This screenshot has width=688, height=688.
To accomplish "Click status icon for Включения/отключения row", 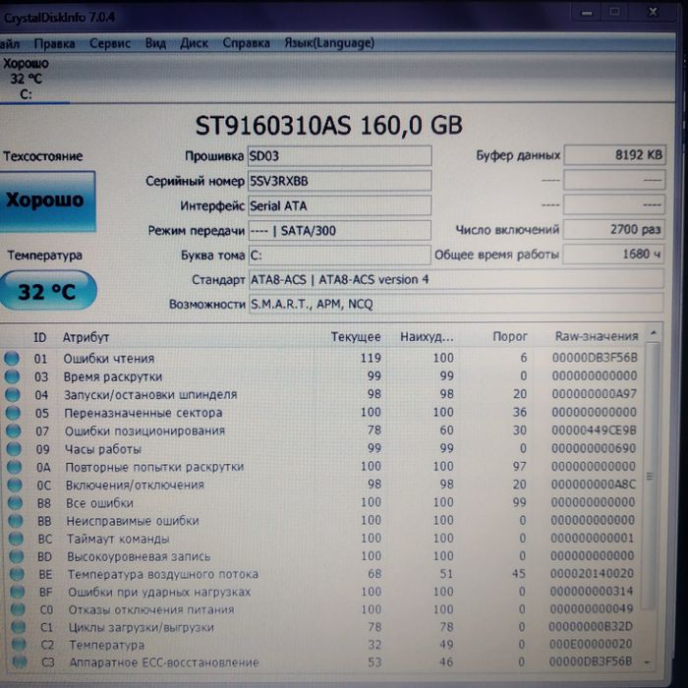I will click(15, 485).
